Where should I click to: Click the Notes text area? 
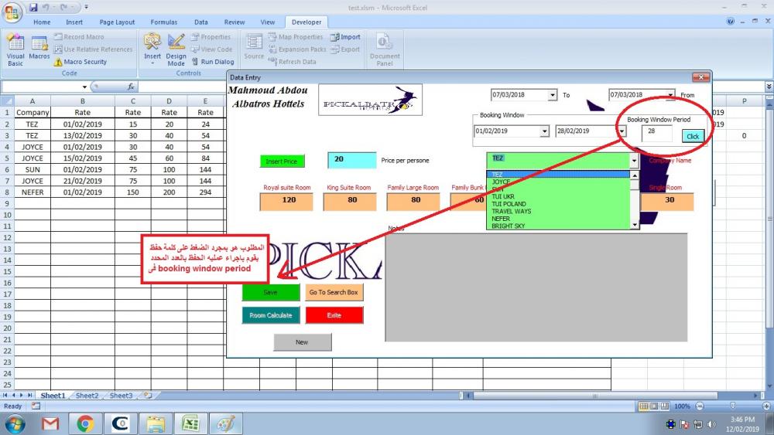coord(536,287)
